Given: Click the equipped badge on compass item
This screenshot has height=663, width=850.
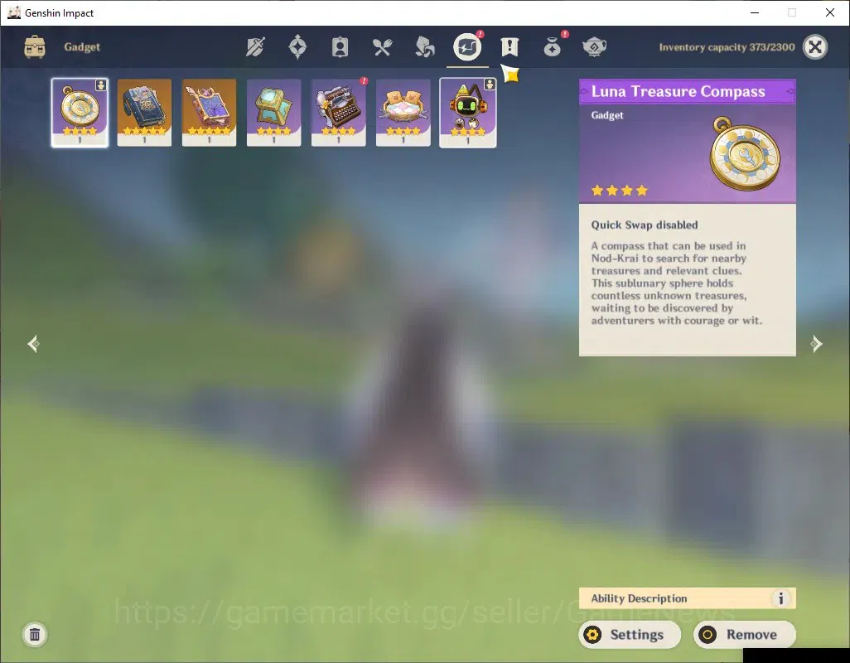Looking at the screenshot, I should click(101, 85).
